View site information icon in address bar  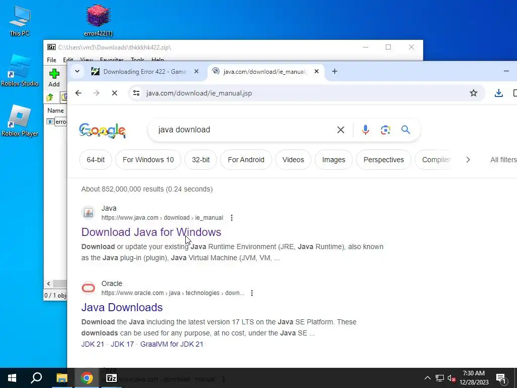136,93
